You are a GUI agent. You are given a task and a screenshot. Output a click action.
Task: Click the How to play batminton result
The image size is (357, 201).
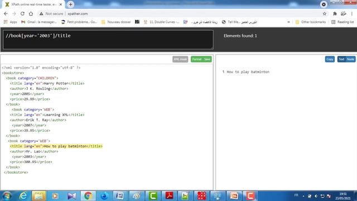click(248, 72)
